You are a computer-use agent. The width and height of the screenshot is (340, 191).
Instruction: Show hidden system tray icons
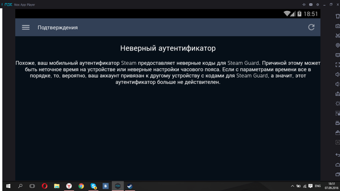(292, 186)
